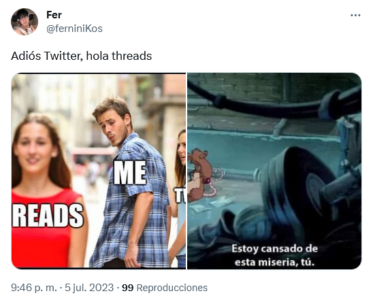The height and width of the screenshot is (302, 373).
Task: Open Fer's profile picture
Action: tap(25, 22)
